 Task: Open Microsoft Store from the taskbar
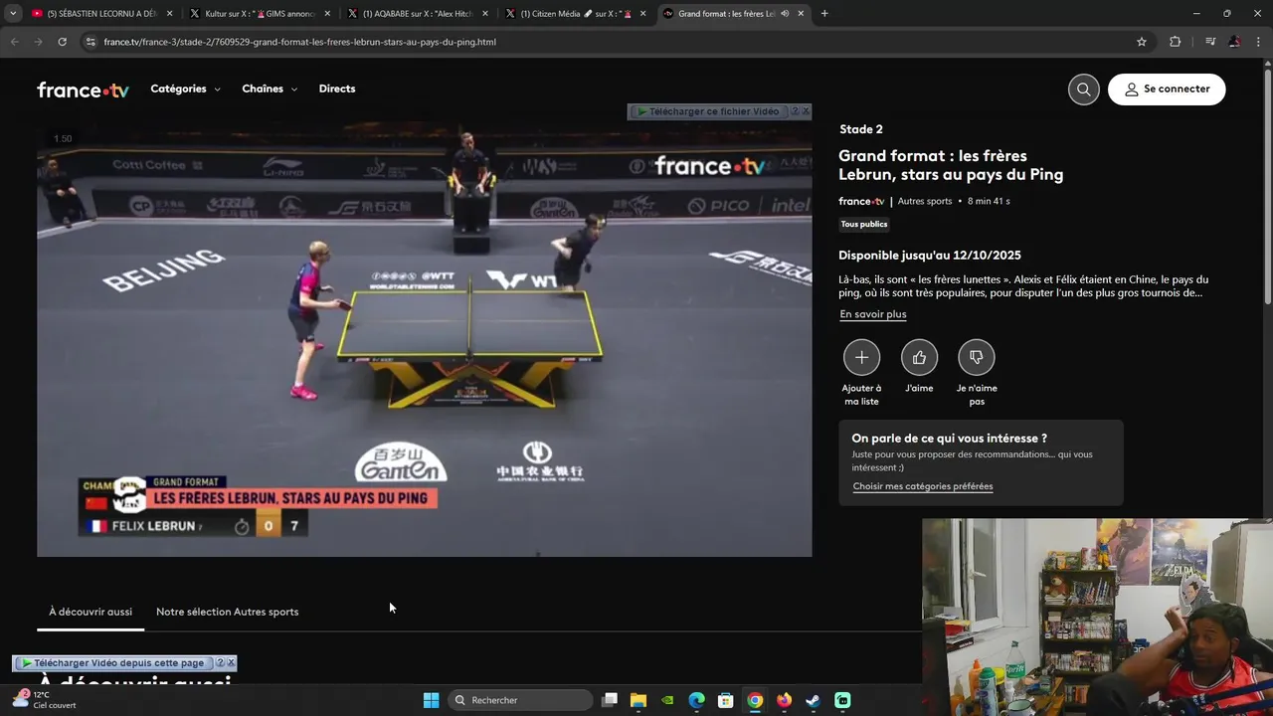pos(726,700)
